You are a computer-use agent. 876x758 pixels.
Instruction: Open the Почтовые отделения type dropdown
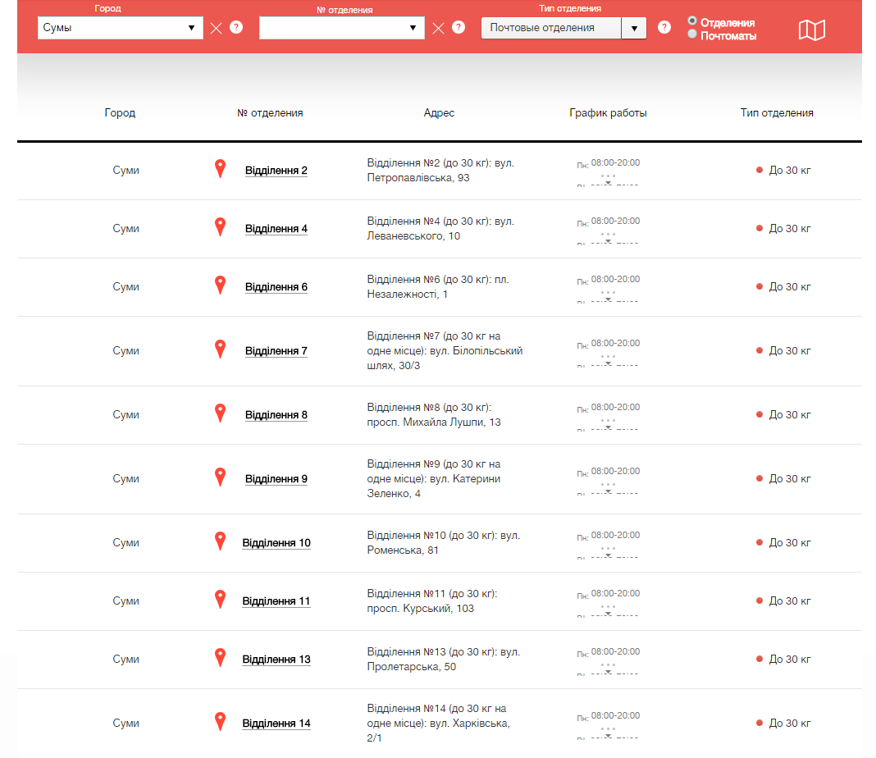[563, 28]
